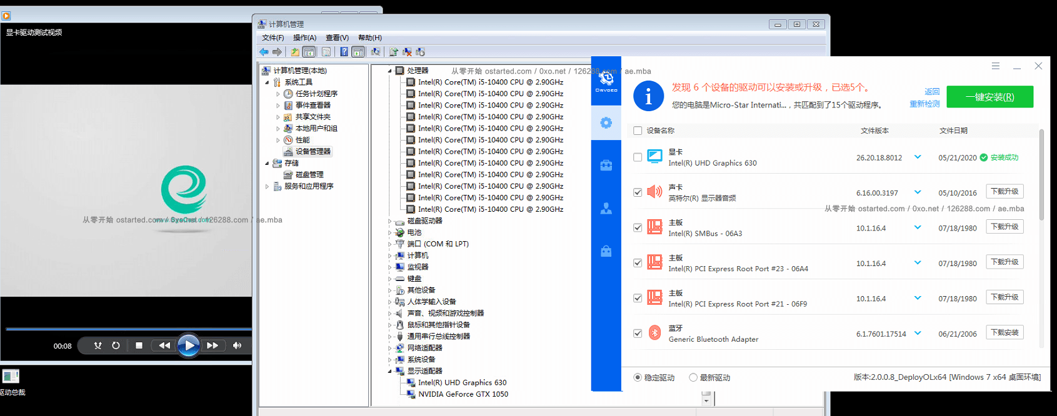The image size is (1057, 416).
Task: Click repeat icon in media player
Action: 116,345
